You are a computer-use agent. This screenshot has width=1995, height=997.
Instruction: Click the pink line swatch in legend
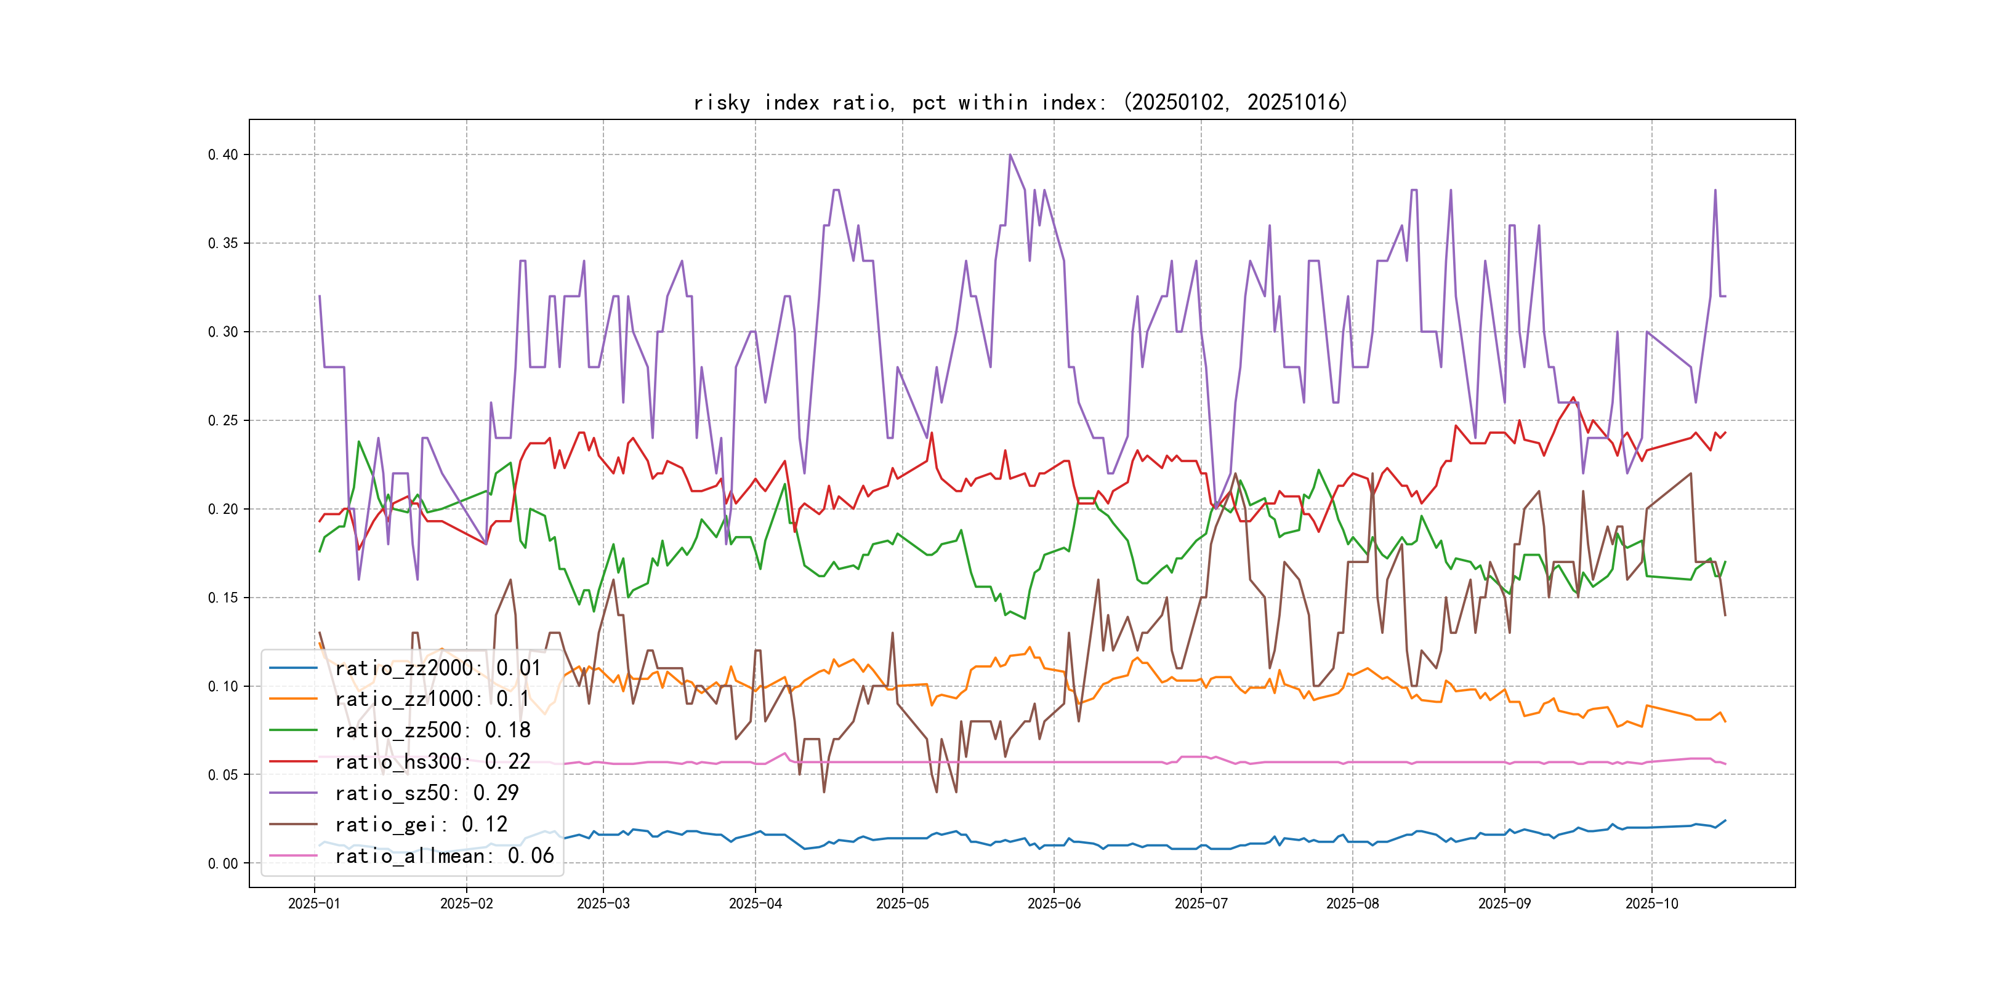point(292,855)
